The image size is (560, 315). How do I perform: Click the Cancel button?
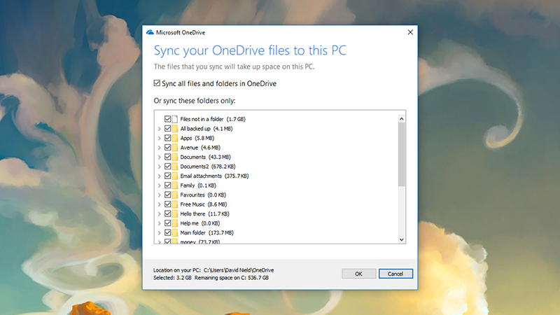tap(395, 274)
